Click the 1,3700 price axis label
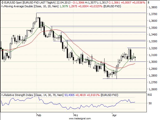Image resolution: width=160 pixels, height=120 pixels. [x=153, y=14]
